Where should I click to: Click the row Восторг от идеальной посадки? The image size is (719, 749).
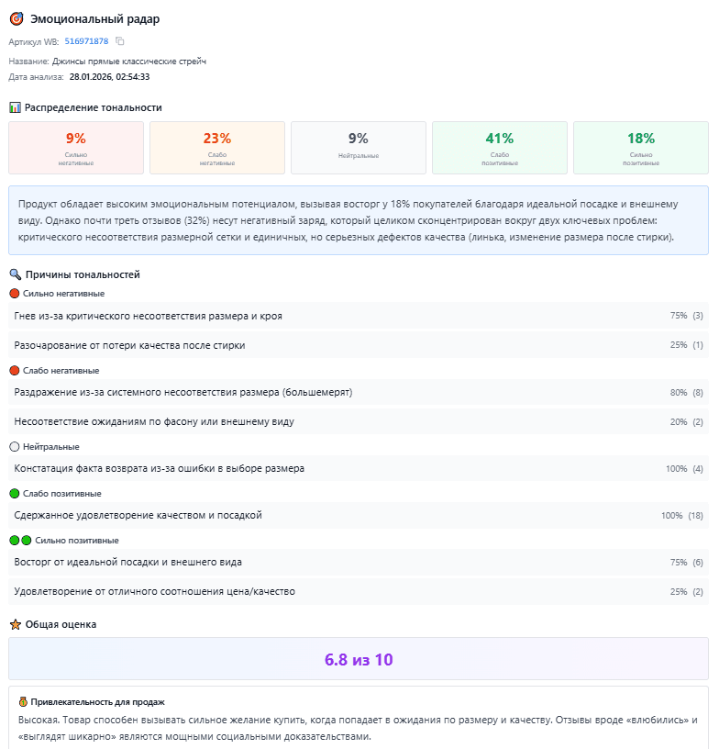[359, 562]
